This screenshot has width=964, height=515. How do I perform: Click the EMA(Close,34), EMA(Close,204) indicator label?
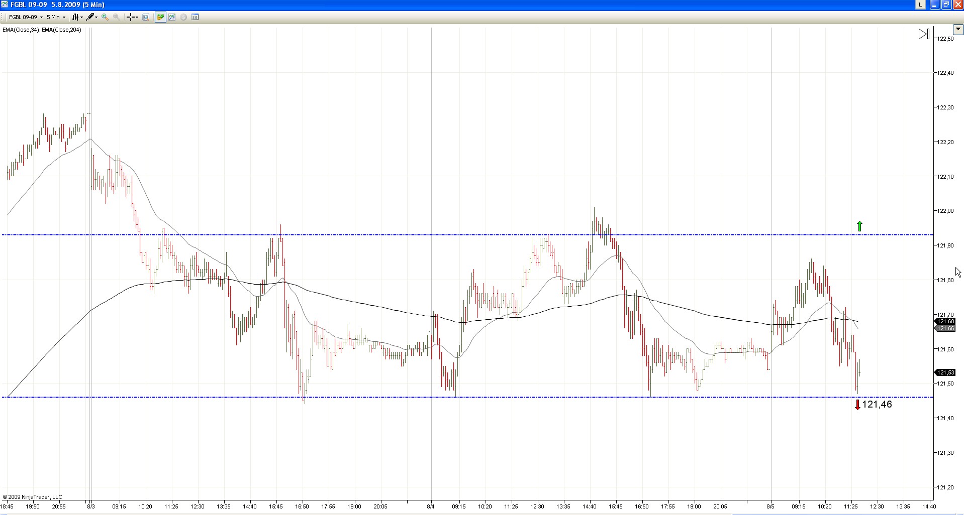coord(42,30)
